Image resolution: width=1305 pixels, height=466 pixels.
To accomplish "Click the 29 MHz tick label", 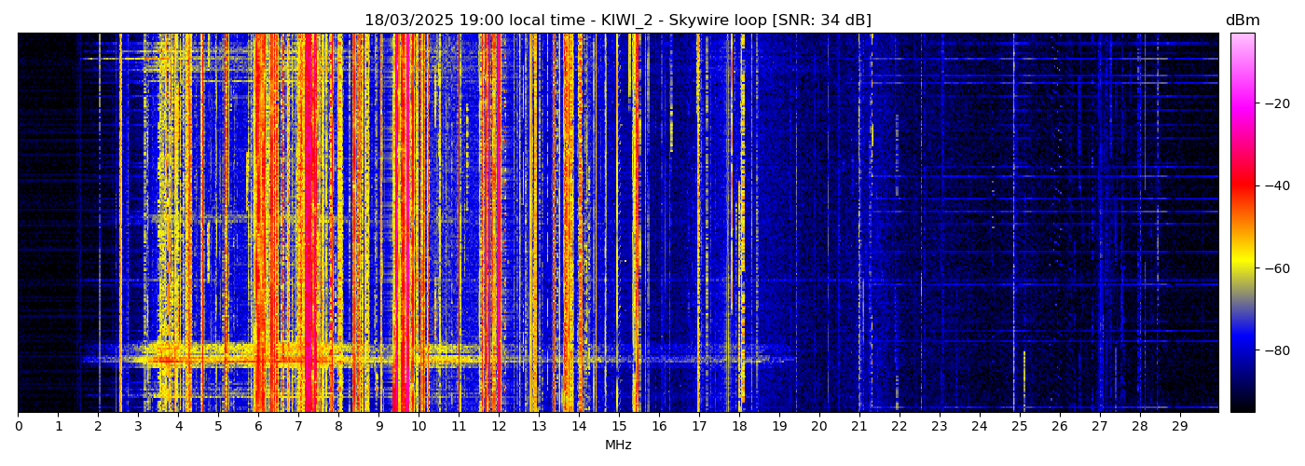I will 1179,426.
